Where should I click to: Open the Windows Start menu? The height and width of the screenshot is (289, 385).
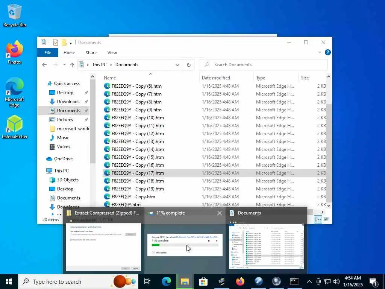(9, 281)
